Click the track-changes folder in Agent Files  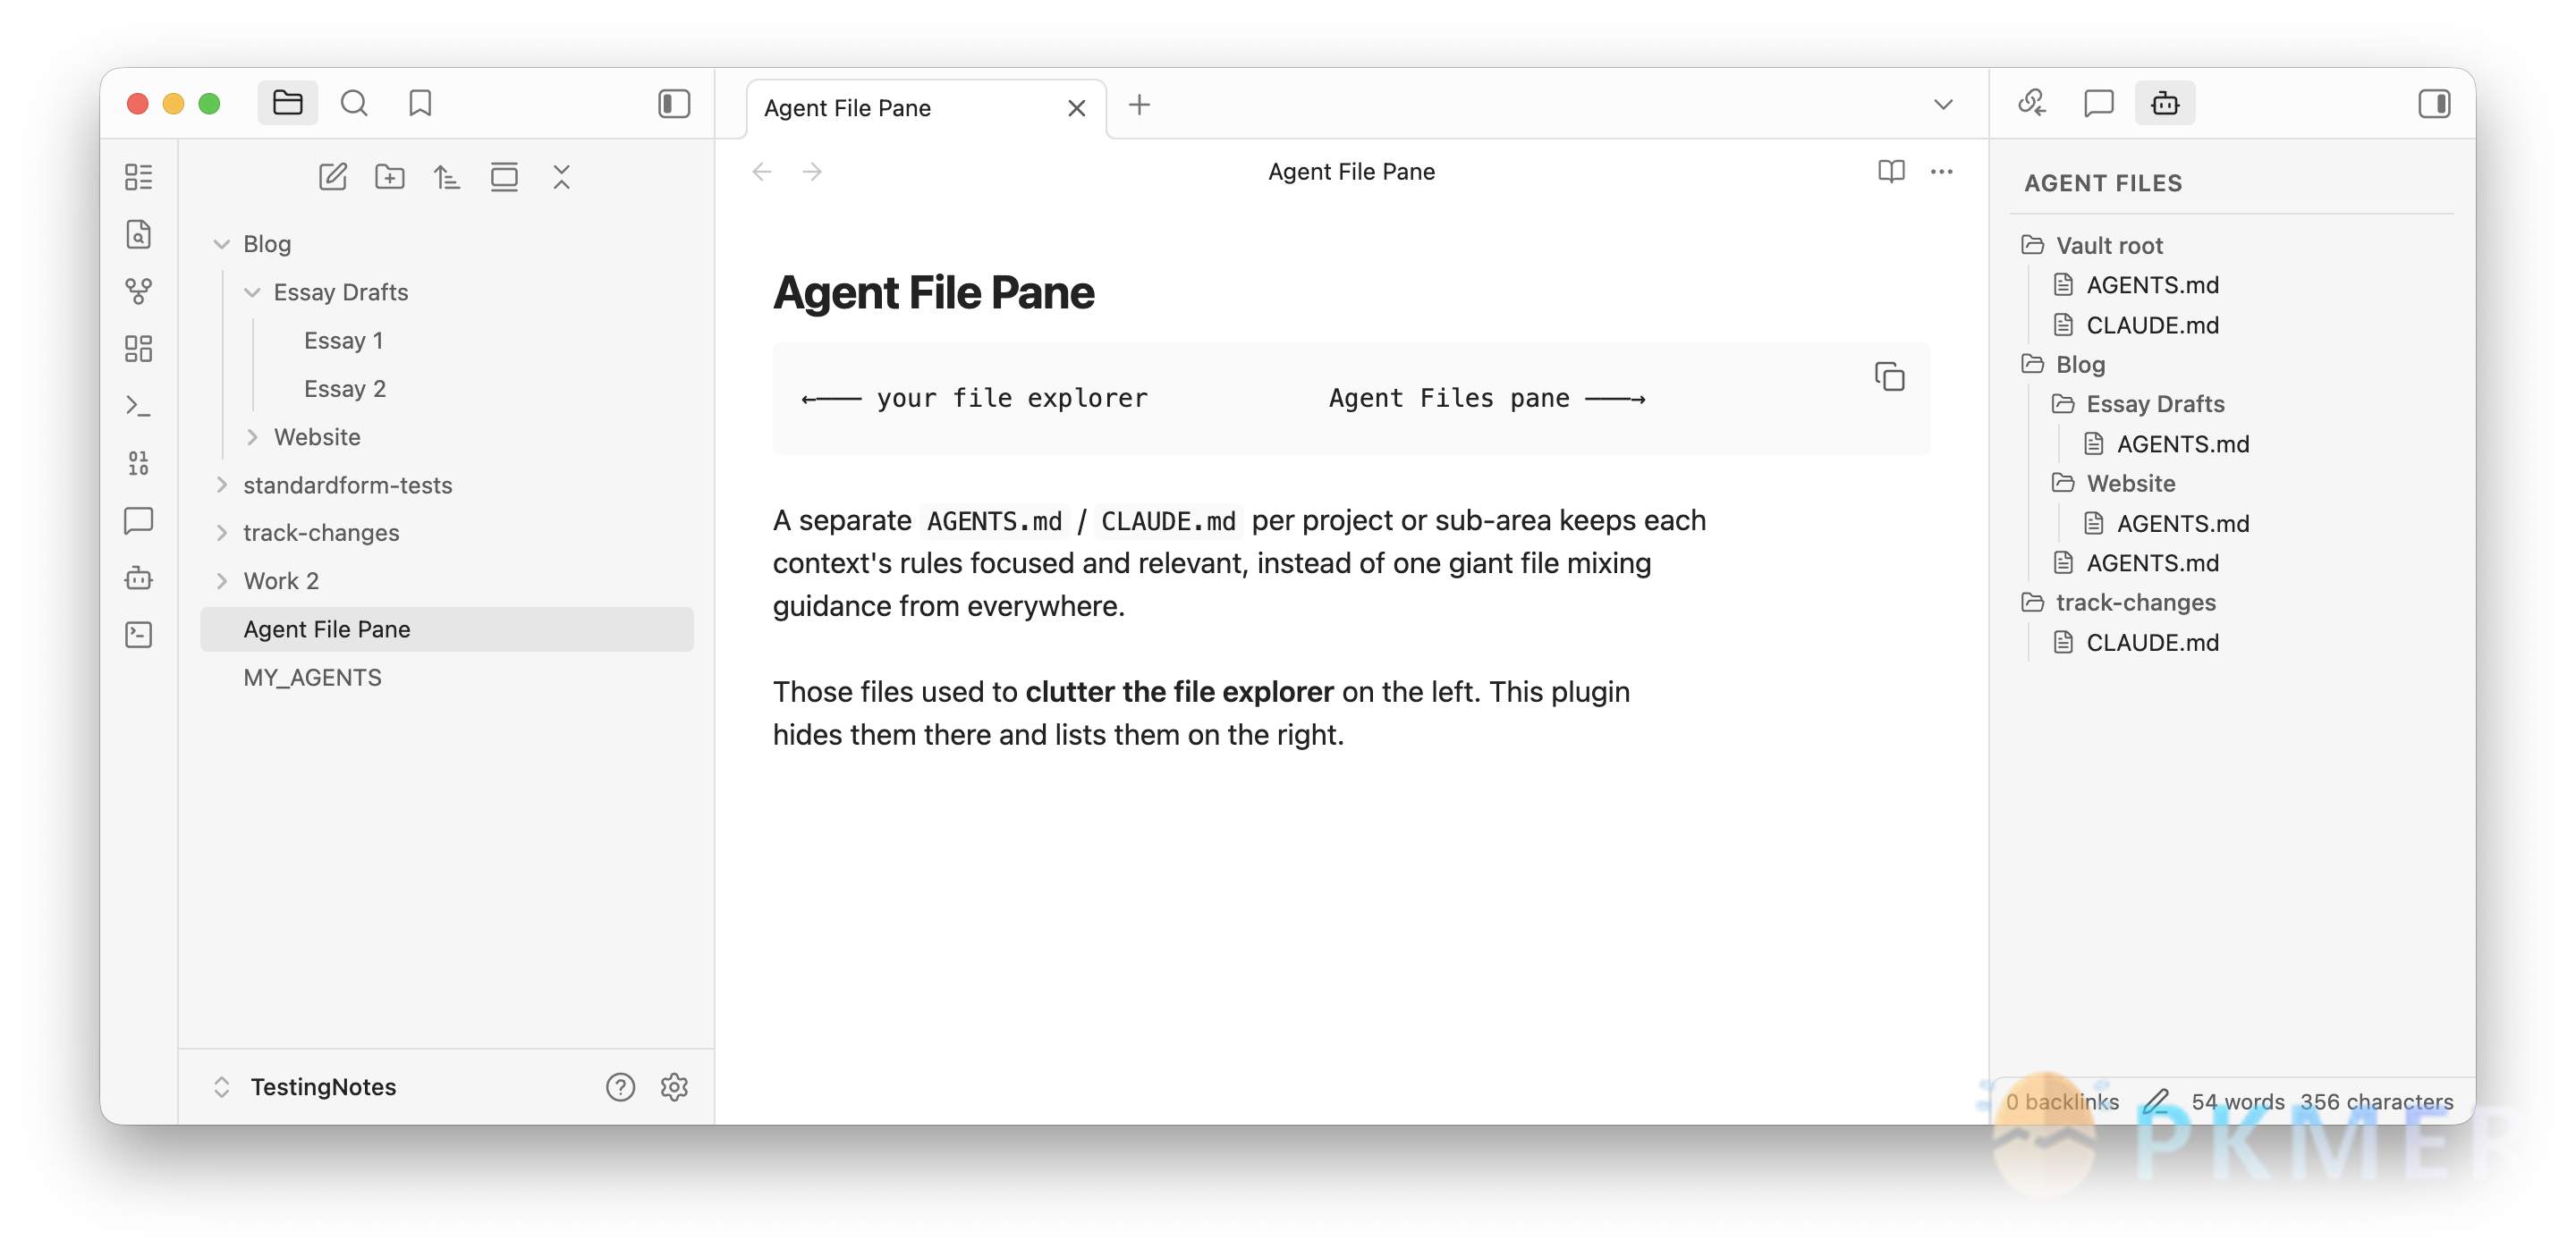pos(2135,602)
